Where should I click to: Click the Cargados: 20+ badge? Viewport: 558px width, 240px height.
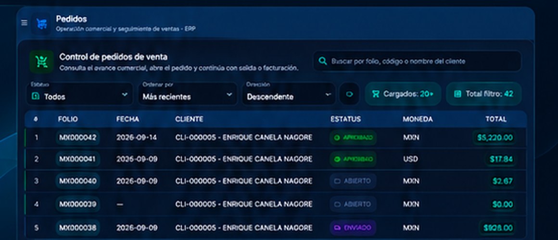point(403,94)
